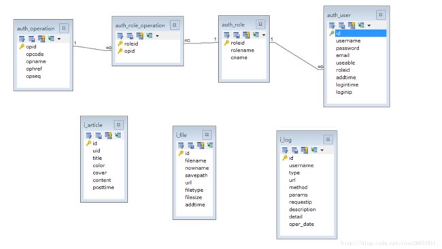Click third toolbar icon in auth_operation table
Viewport: 442px width, 249px height.
coord(41,39)
